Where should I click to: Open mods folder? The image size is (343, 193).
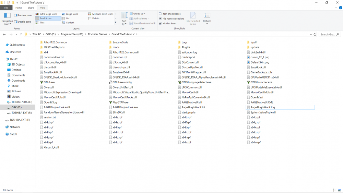[x=114, y=47]
